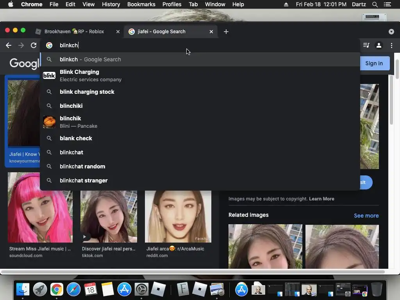Open the Trash in the Dock
The image size is (400, 300).
[x=377, y=289]
